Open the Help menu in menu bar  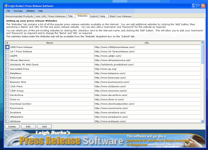(40, 11)
